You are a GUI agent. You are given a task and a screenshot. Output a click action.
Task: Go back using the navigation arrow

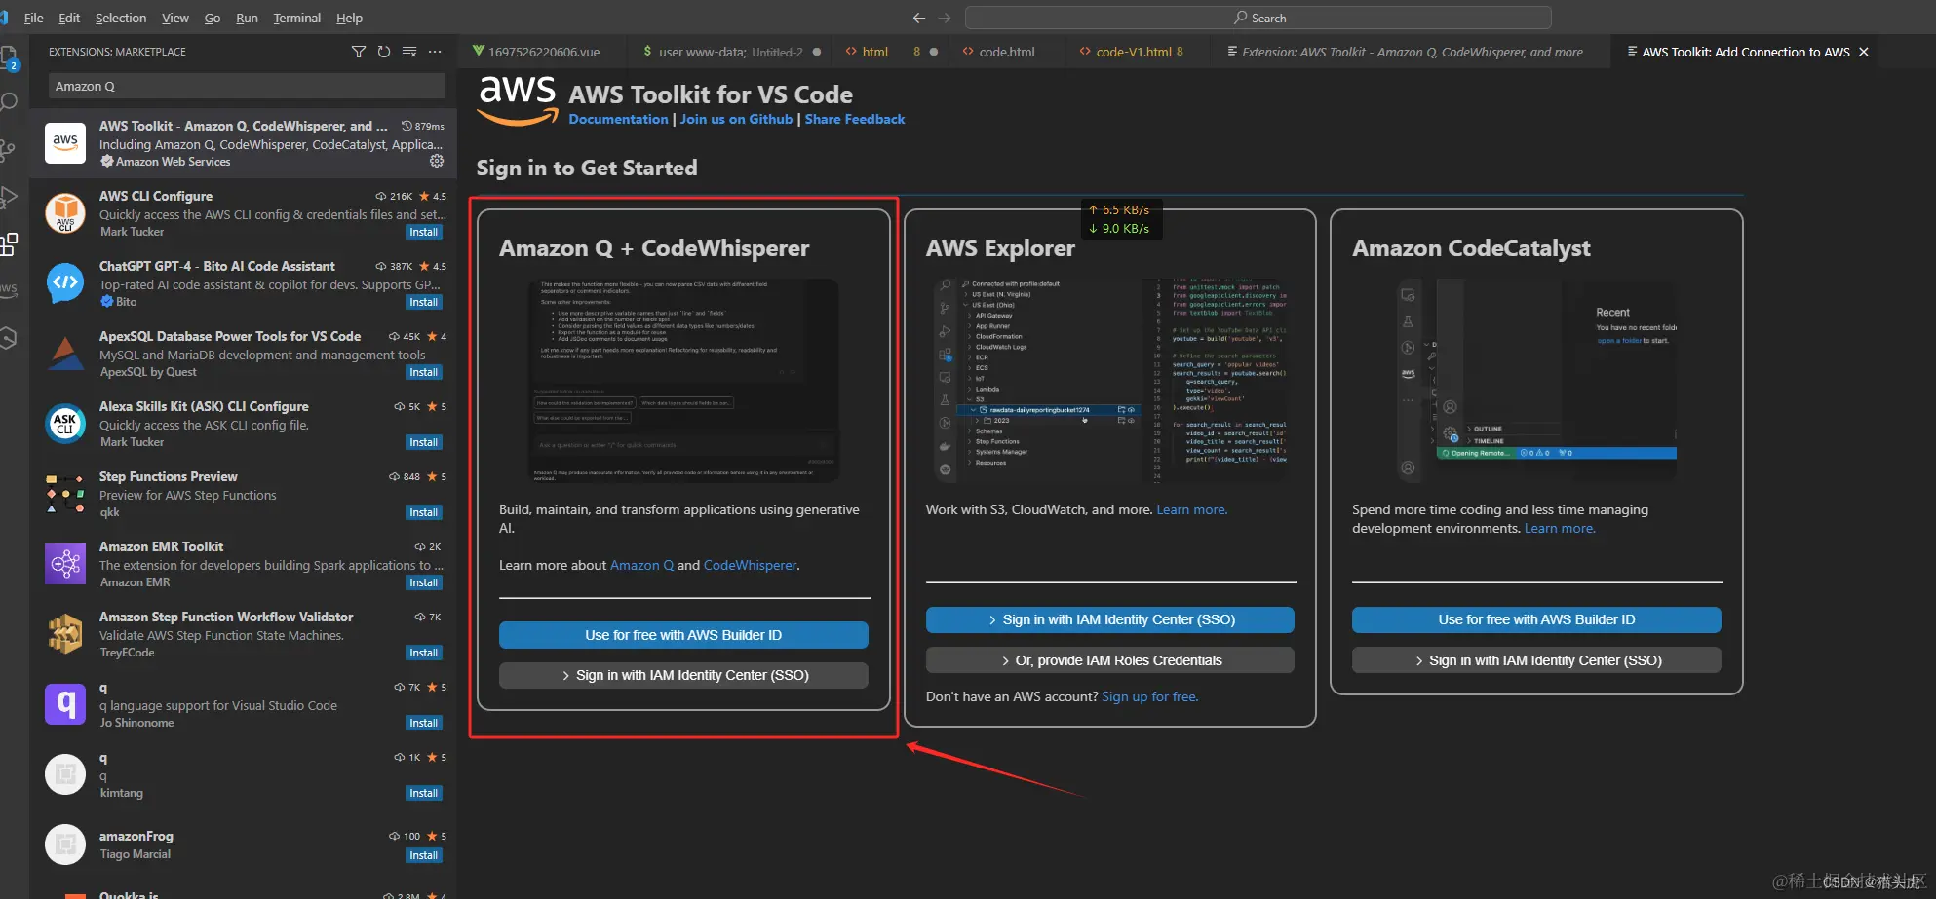coord(918,18)
